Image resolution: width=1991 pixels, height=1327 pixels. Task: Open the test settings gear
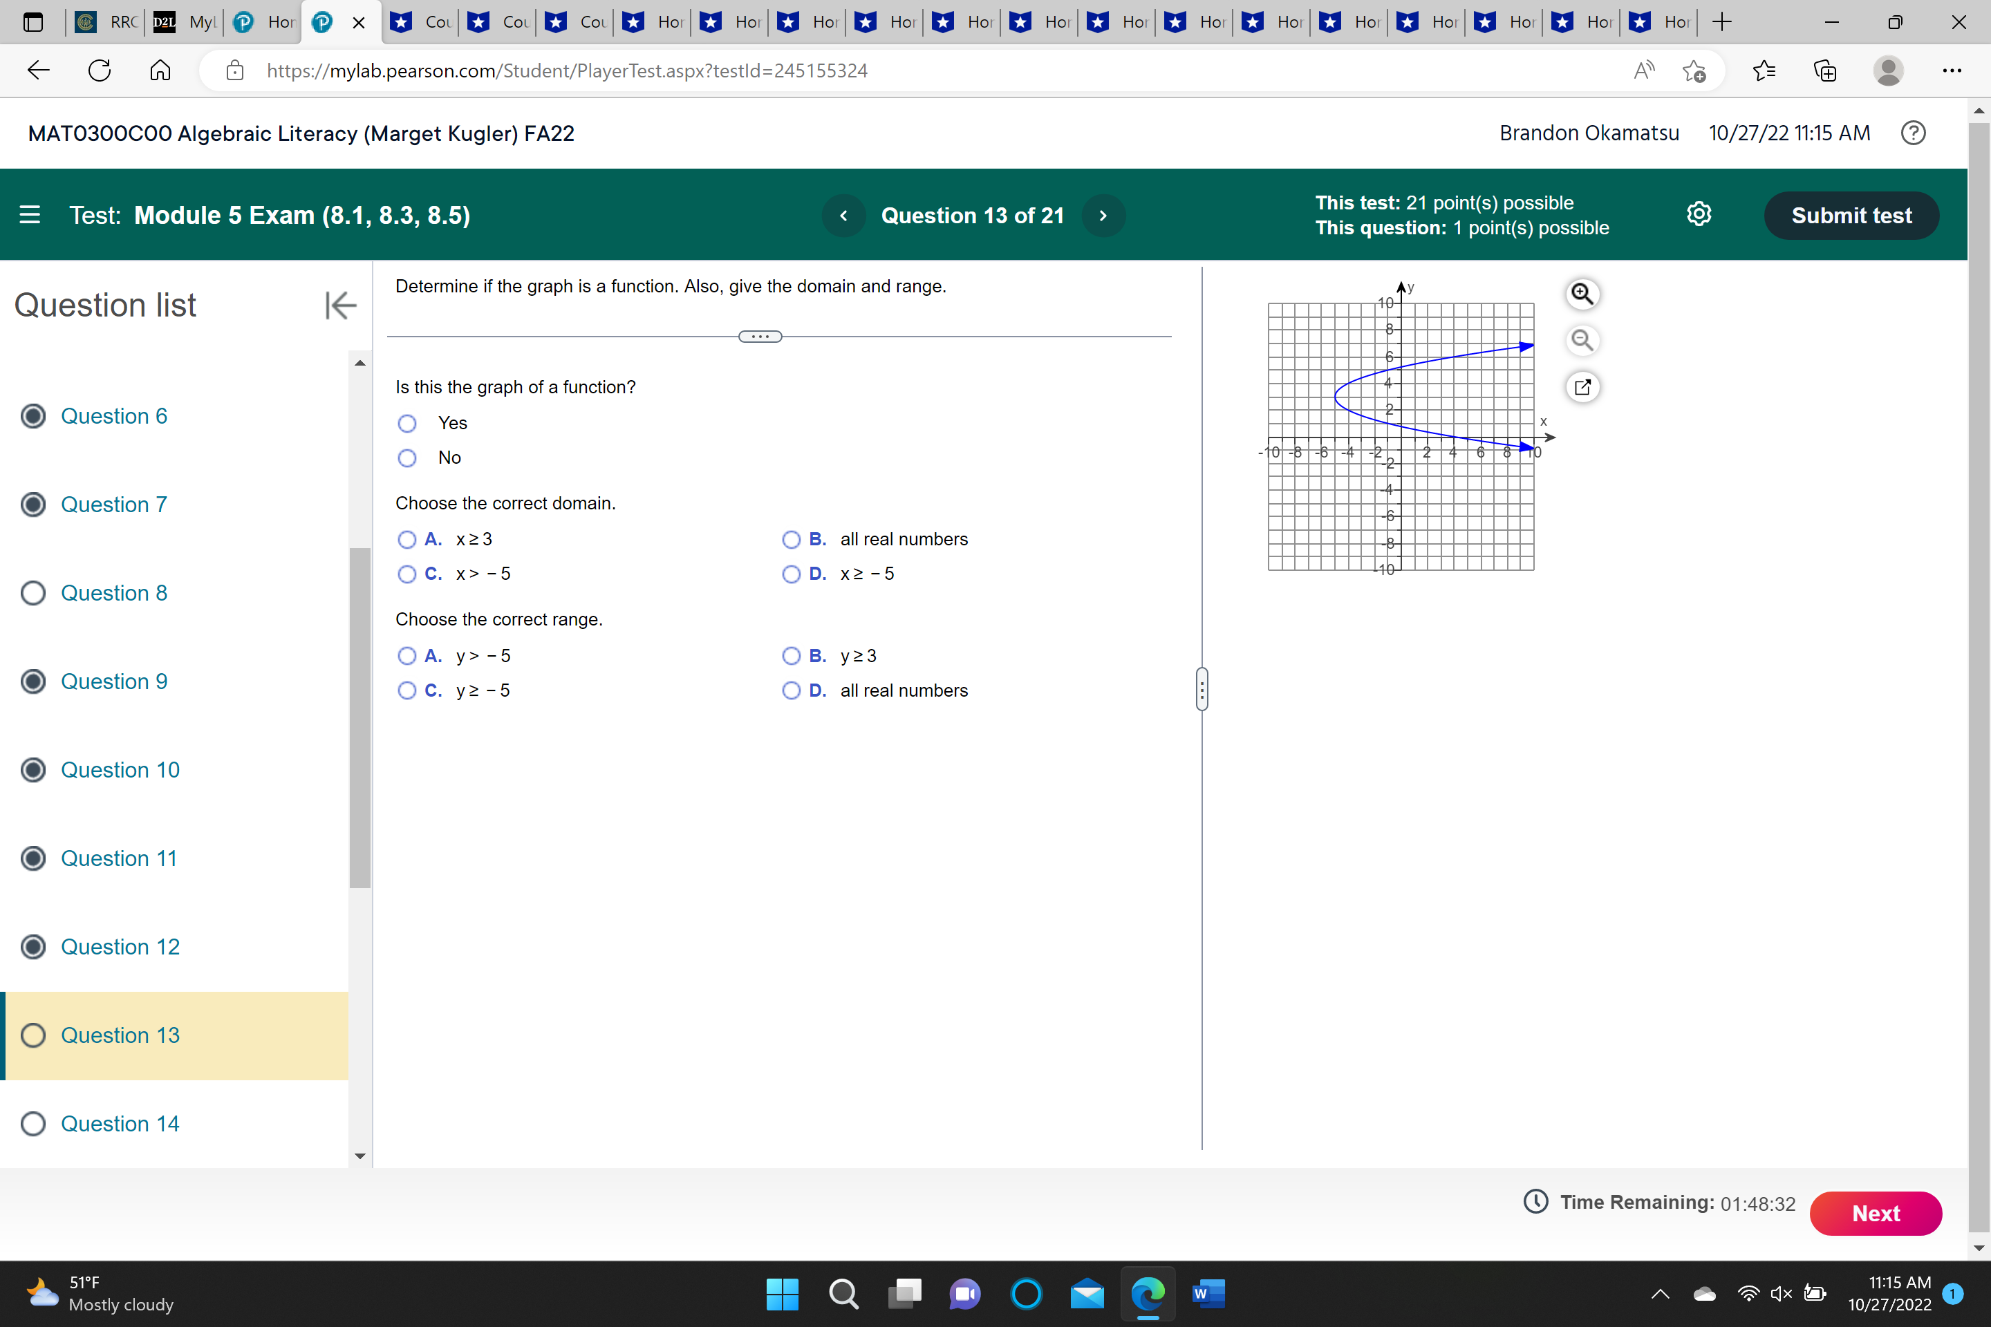coord(1700,214)
